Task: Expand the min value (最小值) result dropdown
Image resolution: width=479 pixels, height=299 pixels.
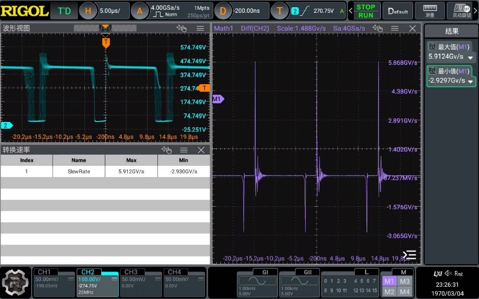Action: coord(470,81)
